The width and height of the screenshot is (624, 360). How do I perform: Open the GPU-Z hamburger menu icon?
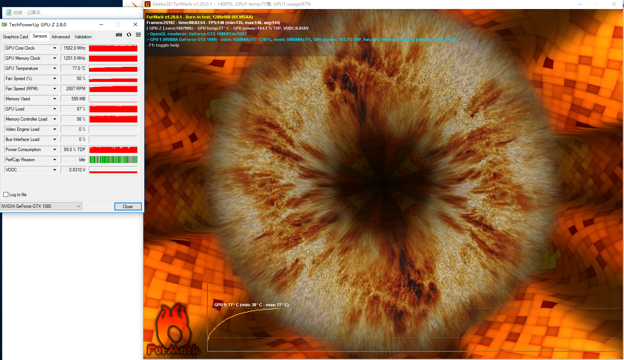point(138,35)
